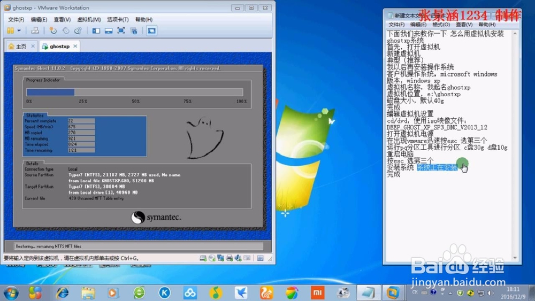Click Notepad scrollbar up arrow

click(515, 33)
